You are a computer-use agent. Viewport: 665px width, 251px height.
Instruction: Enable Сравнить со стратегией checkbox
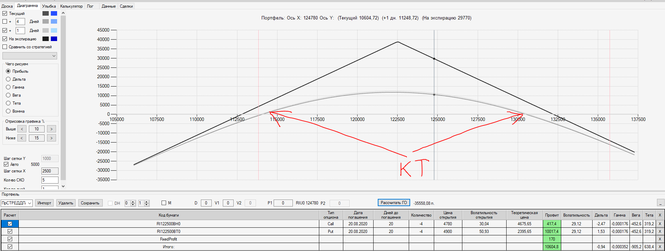[x=5, y=47]
